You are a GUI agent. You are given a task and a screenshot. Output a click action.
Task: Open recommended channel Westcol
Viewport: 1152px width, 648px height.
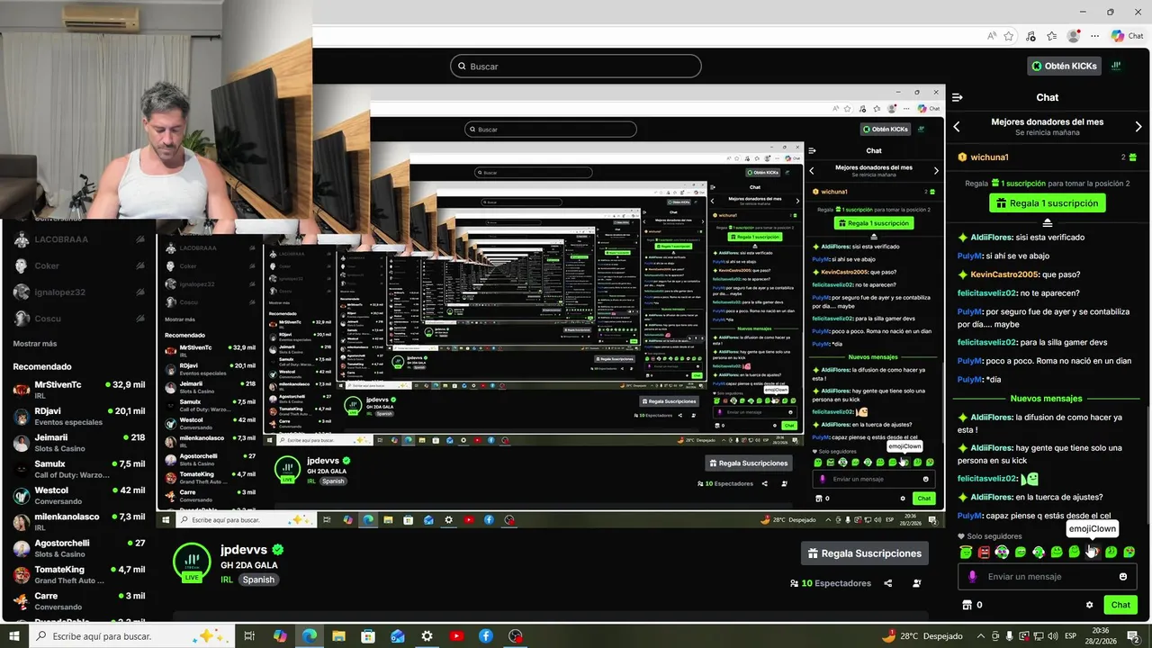79,495
